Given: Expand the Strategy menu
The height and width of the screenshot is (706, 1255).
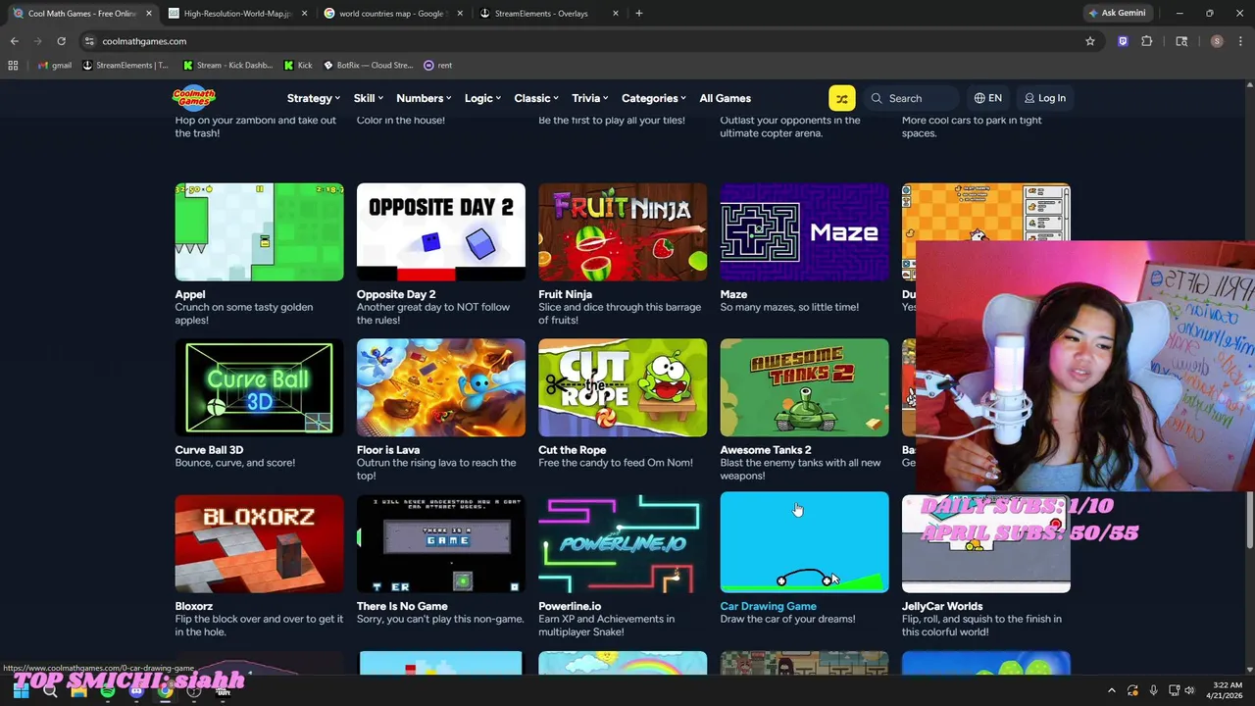Looking at the screenshot, I should pyautogui.click(x=313, y=98).
